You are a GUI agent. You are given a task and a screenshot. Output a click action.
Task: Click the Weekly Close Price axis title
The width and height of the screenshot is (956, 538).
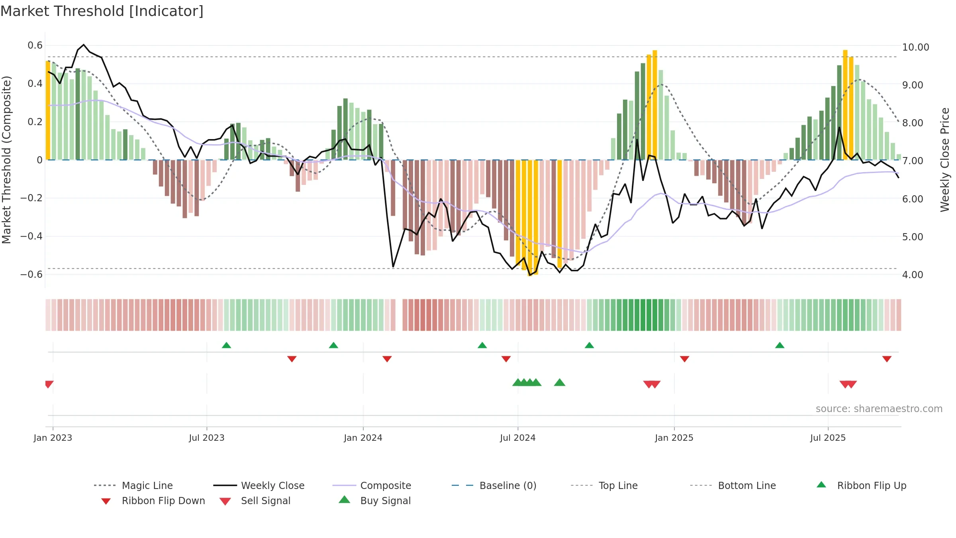[x=945, y=160]
